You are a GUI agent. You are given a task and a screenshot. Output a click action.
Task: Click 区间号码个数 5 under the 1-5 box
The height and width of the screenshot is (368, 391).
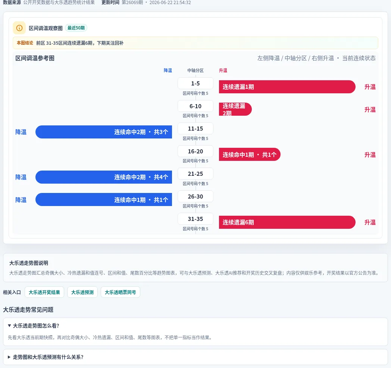[x=195, y=93]
